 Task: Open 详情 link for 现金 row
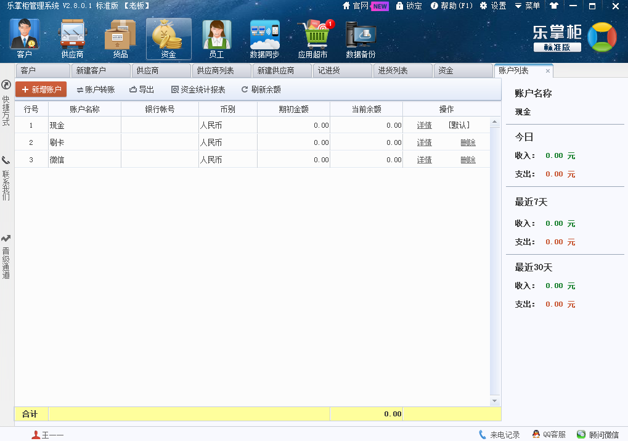point(424,125)
